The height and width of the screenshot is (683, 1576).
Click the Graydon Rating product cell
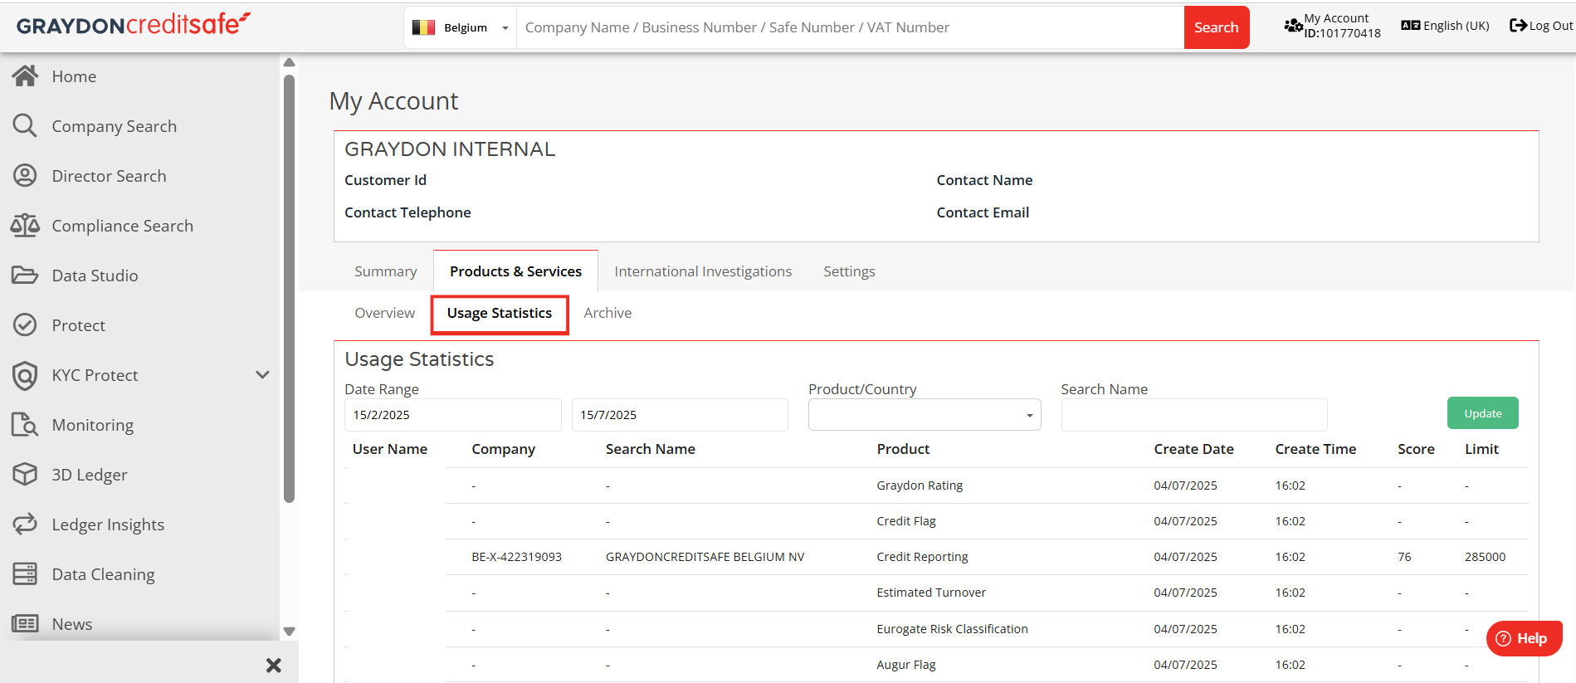click(x=920, y=485)
